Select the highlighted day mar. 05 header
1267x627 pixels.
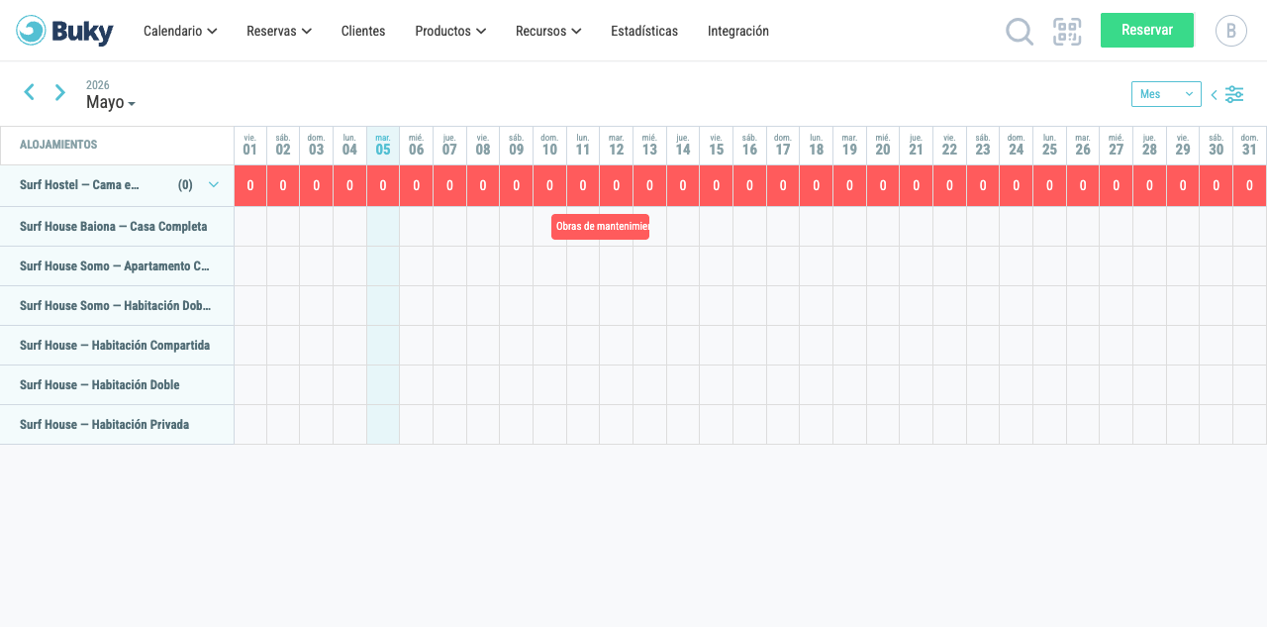(383, 146)
